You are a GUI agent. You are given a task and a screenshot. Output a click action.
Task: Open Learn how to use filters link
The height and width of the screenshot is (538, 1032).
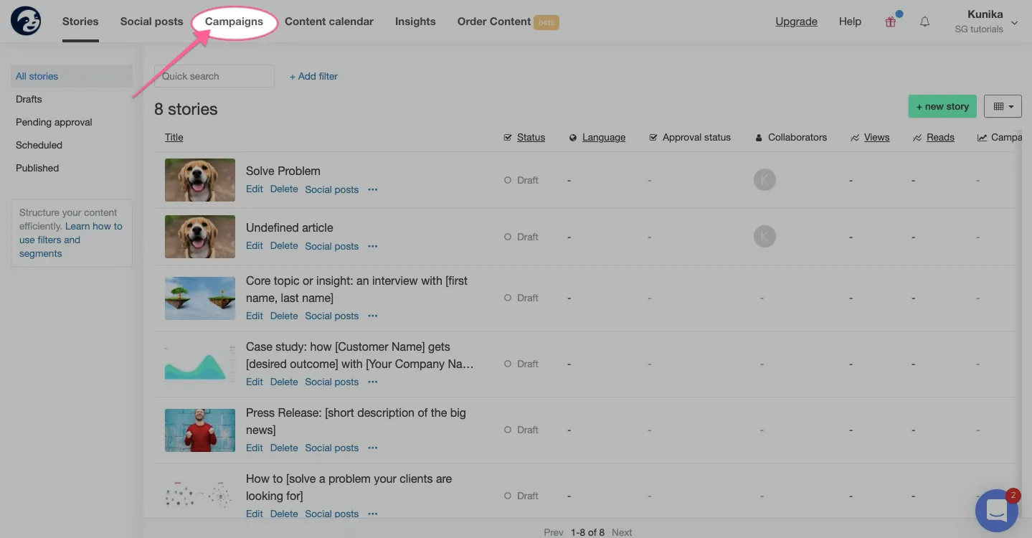(71, 240)
